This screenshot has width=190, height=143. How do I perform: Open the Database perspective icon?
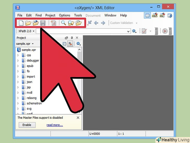(x=170, y=15)
